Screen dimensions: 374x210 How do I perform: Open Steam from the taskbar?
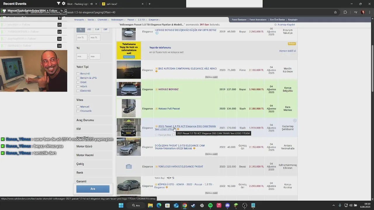(193, 205)
